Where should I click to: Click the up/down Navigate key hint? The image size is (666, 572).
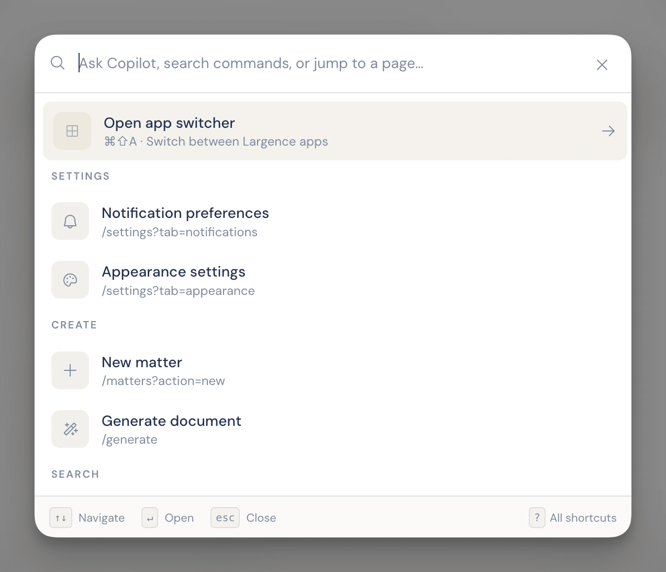[61, 518]
